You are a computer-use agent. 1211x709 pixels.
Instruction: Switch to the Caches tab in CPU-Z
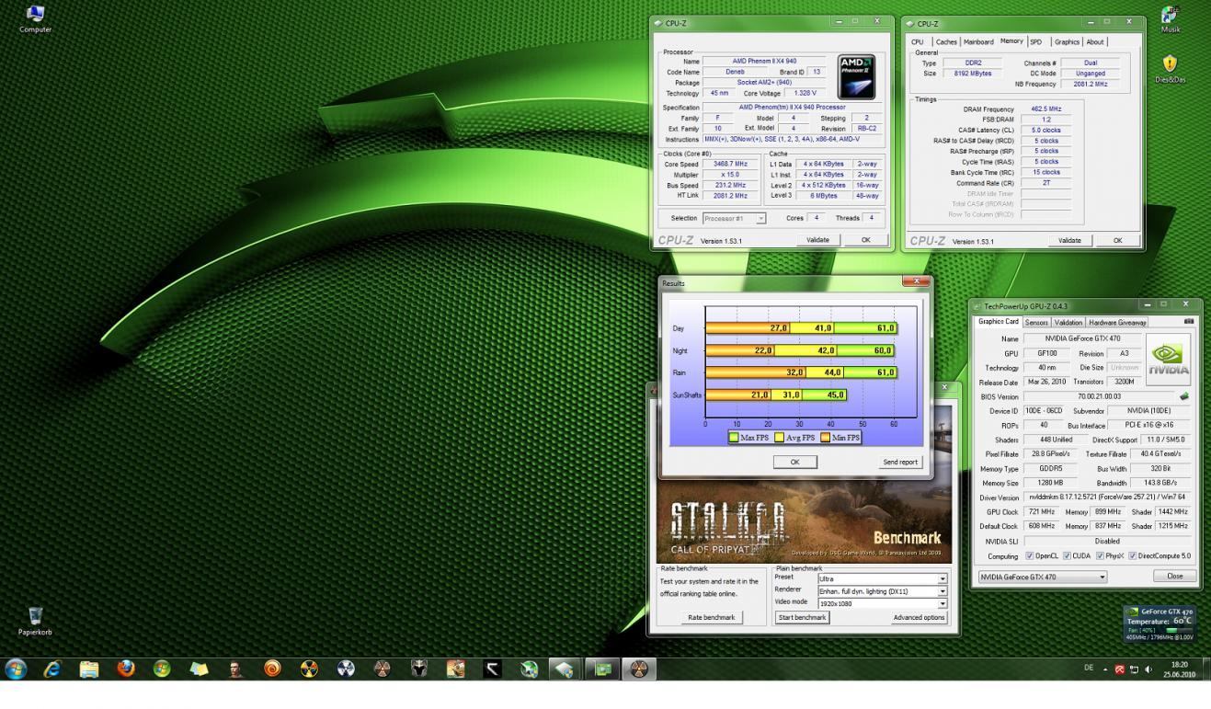click(x=946, y=41)
